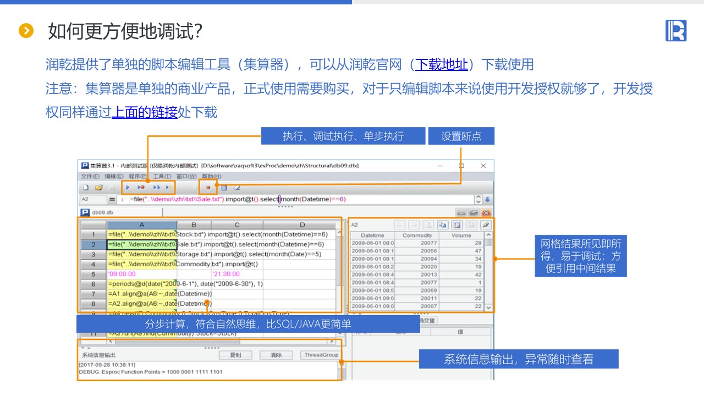Click the grid horizontal scrollbar
The width and height of the screenshot is (704, 396).
point(222,342)
